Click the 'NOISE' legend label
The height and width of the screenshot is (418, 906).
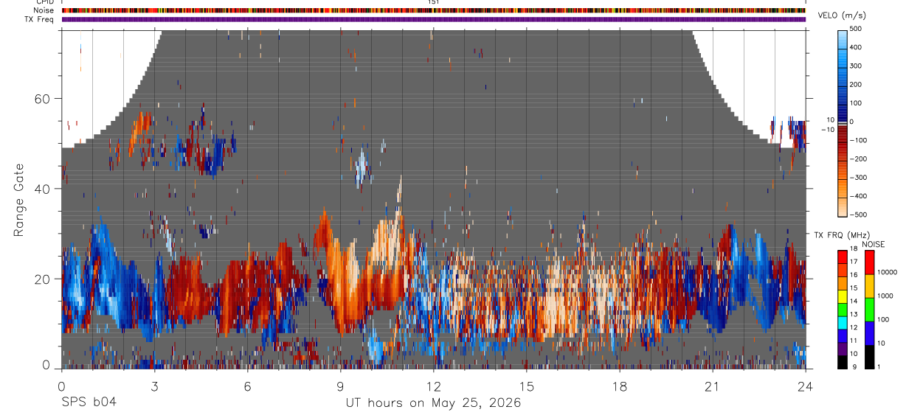874,244
